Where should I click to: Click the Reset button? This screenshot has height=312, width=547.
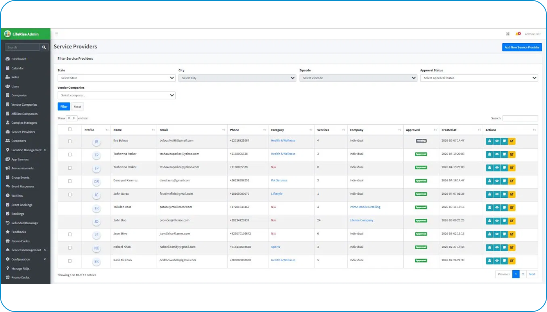(77, 106)
